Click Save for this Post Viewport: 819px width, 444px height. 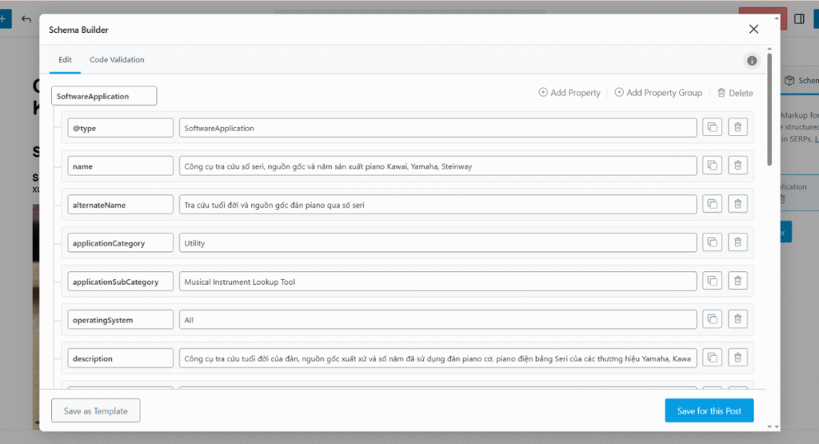tap(709, 411)
